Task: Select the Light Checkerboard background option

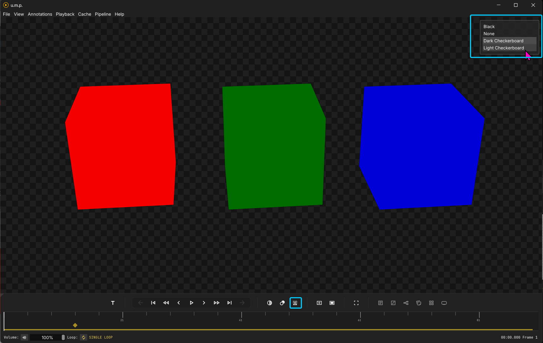Action: [503, 48]
